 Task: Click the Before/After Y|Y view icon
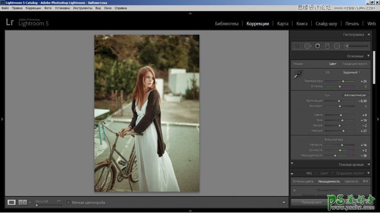click(22, 202)
